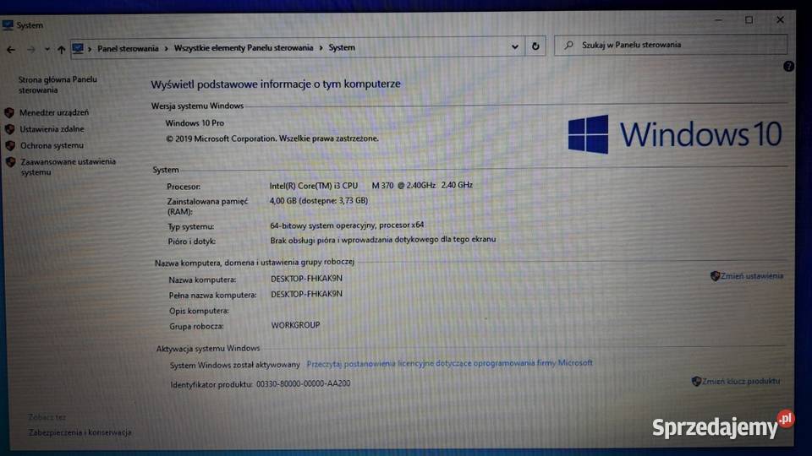
Task: Open Panel sterowania breadcrumb
Action: pos(128,49)
